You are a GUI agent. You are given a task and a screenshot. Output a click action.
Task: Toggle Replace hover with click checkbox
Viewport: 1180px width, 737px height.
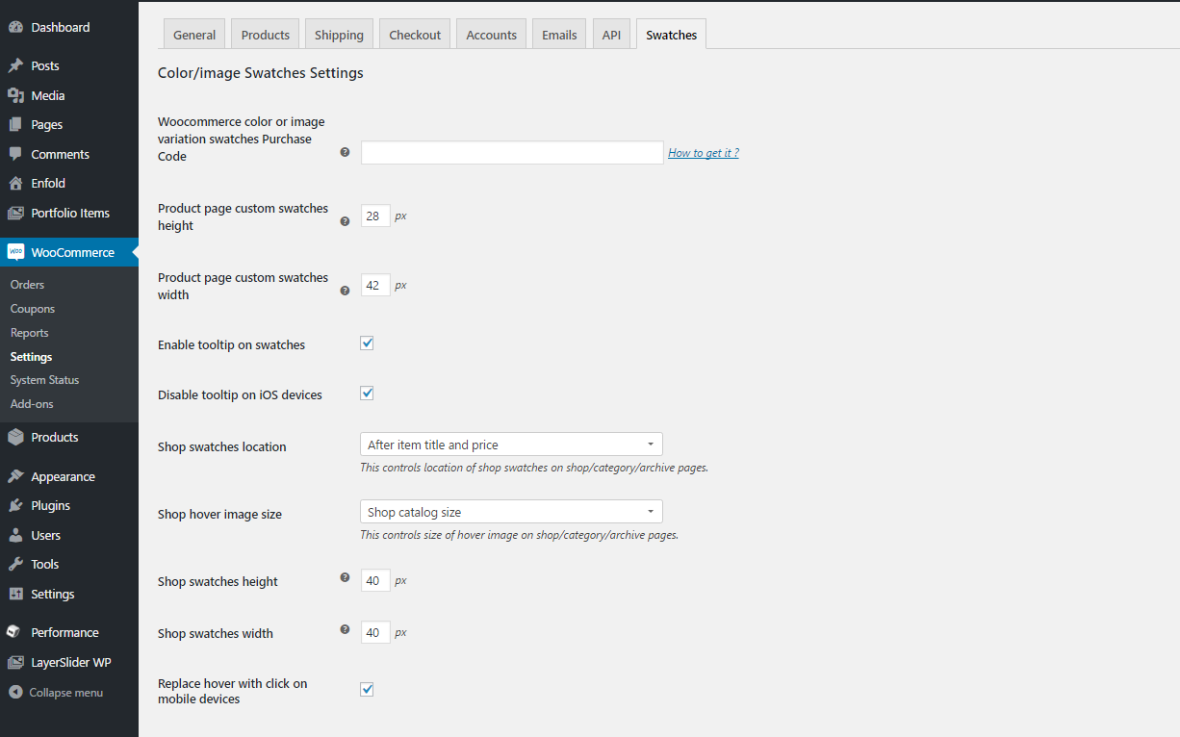point(367,690)
